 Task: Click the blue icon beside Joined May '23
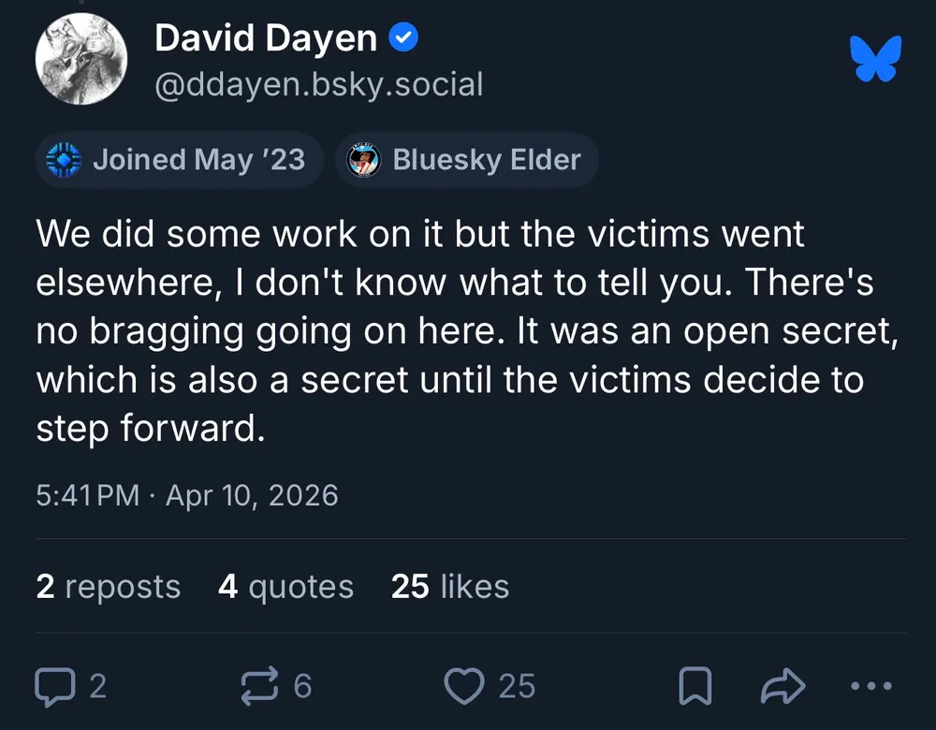[64, 160]
